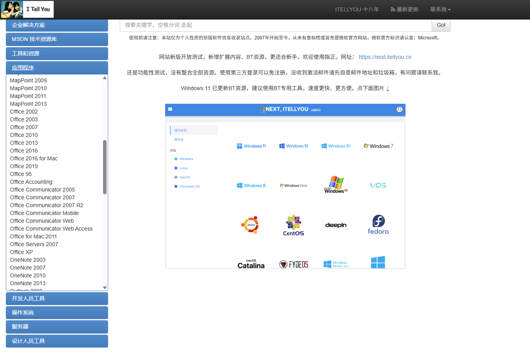The image size is (530, 355).
Task: Select OneNote 2013 in list
Action: click(x=28, y=283)
